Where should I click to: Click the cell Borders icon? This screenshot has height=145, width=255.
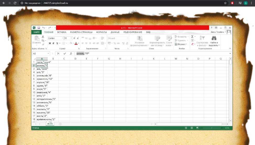64,43
